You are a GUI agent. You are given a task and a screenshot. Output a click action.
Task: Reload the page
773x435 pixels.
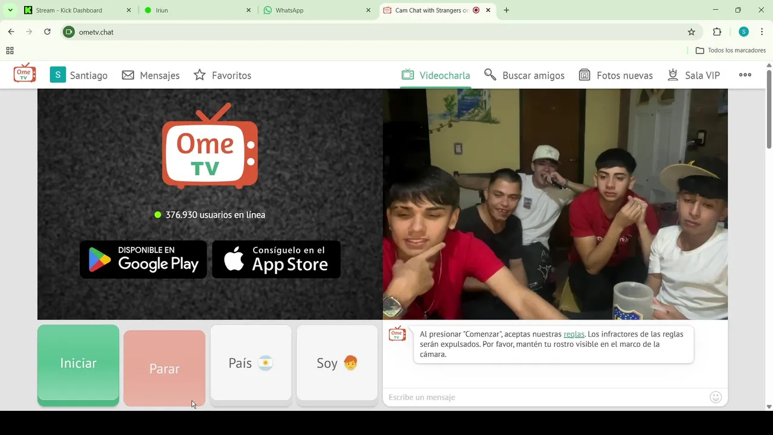coord(47,32)
